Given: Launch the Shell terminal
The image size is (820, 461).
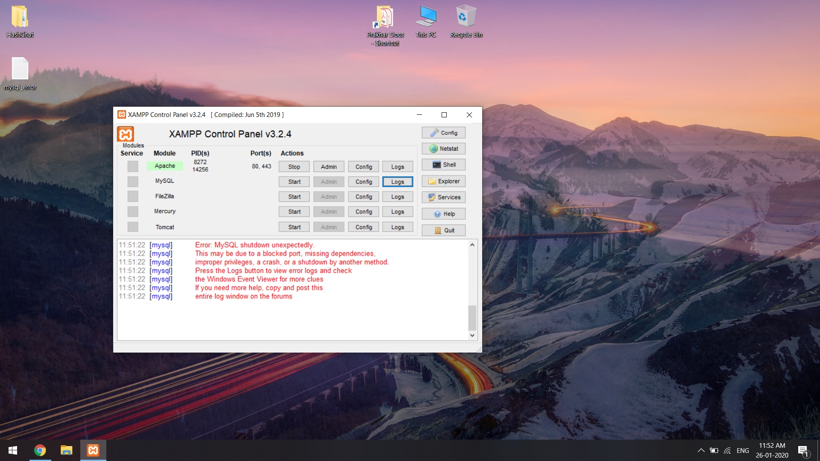Looking at the screenshot, I should click(445, 165).
